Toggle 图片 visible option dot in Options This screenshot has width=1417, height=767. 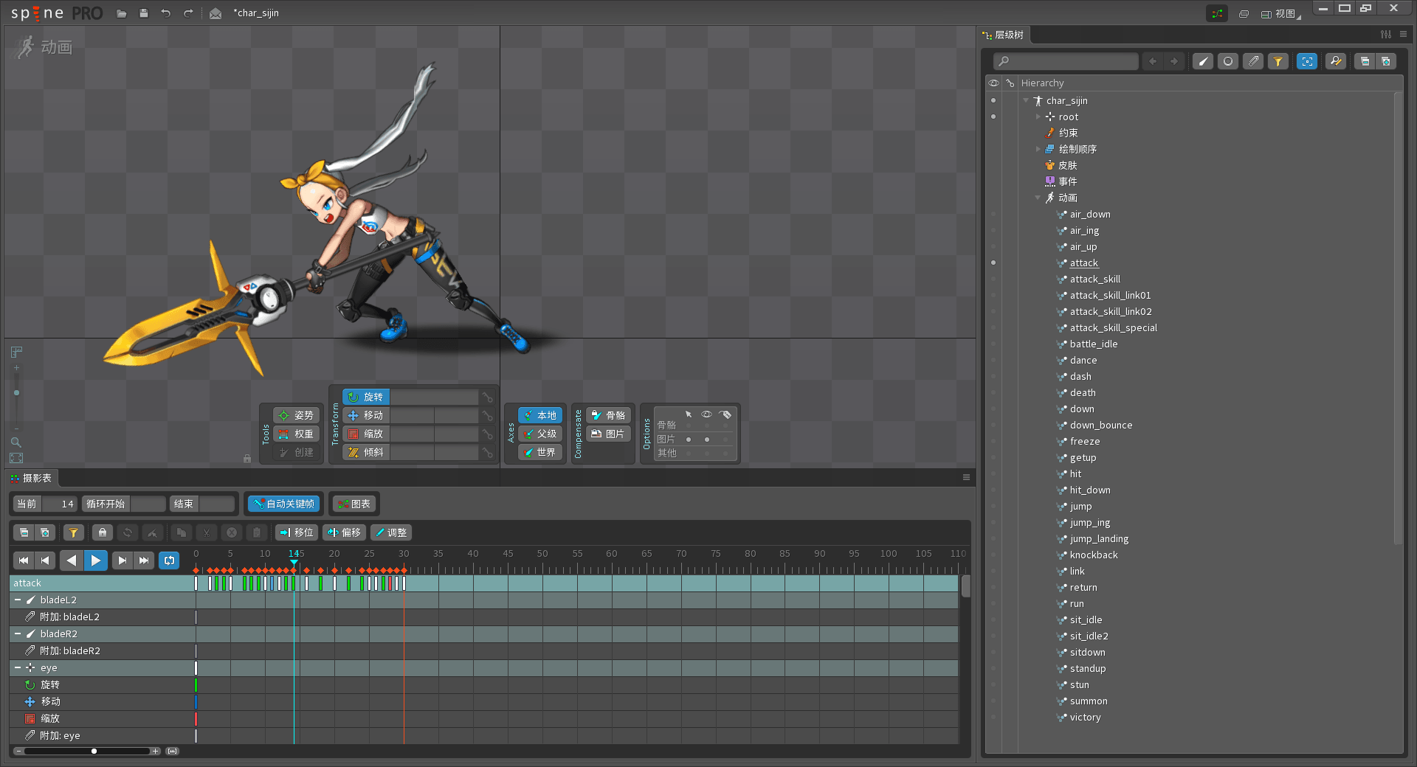(x=707, y=439)
